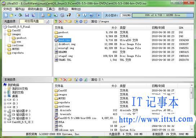Click the Make CD/DVD image icon
196x138 pixels.
point(43,15)
